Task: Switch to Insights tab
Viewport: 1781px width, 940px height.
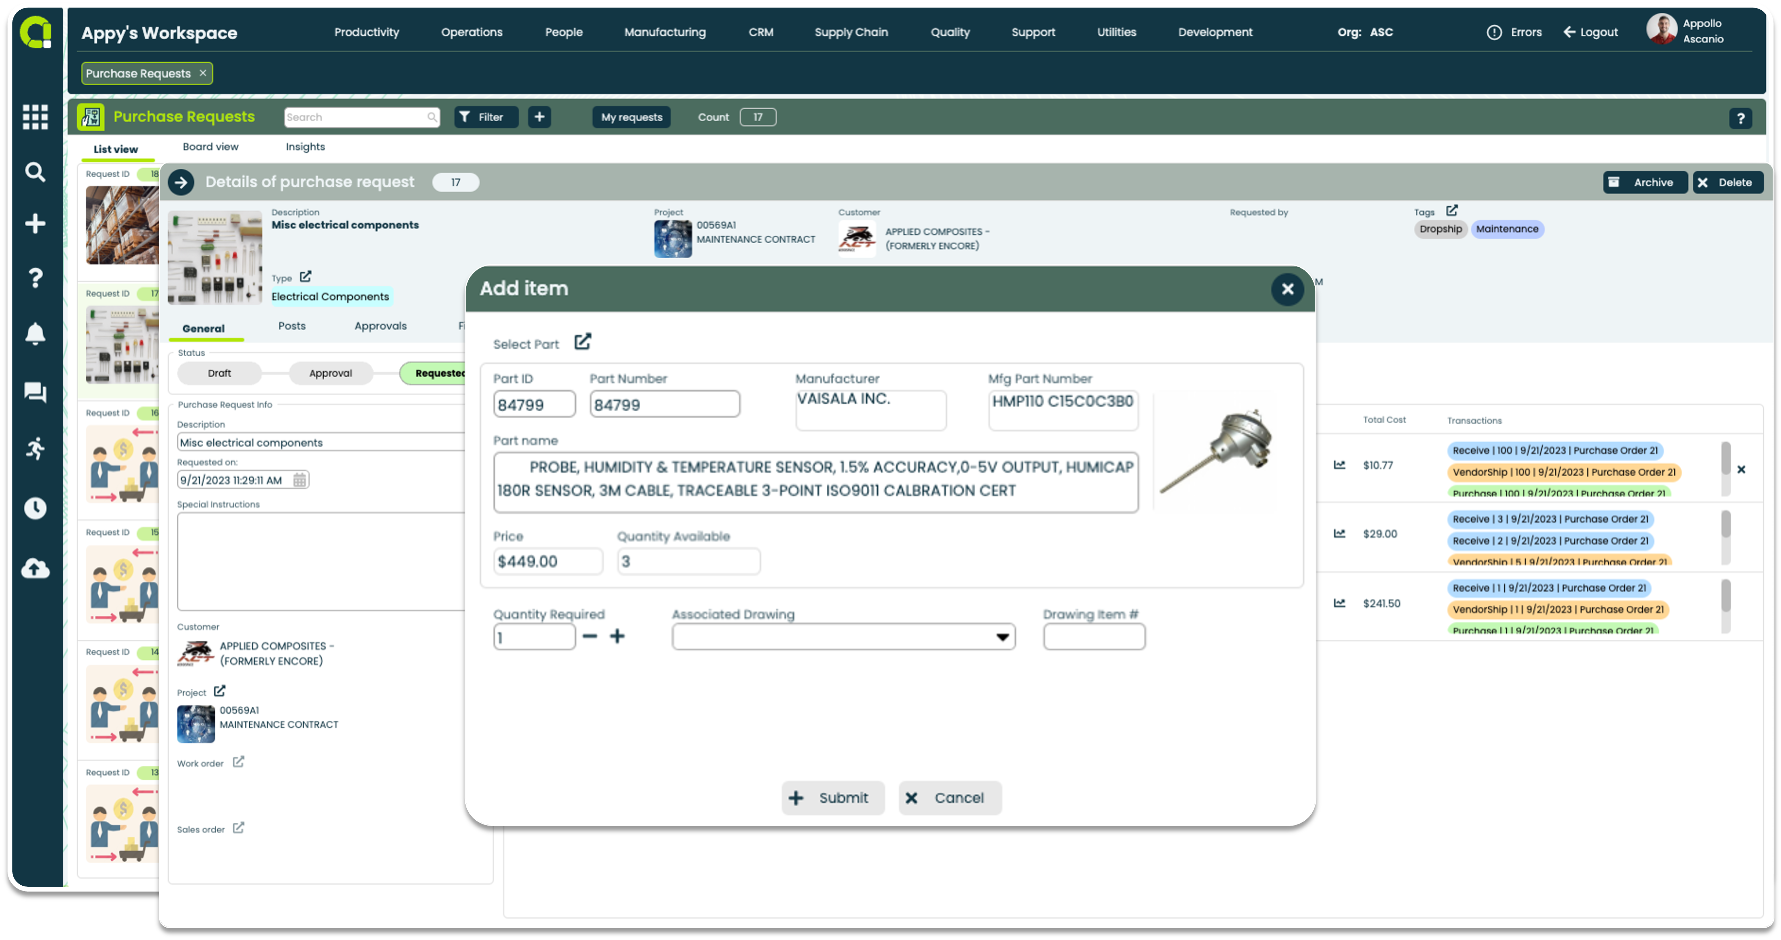Action: 305,146
